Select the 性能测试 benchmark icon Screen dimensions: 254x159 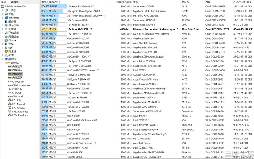[x=6, y=63]
